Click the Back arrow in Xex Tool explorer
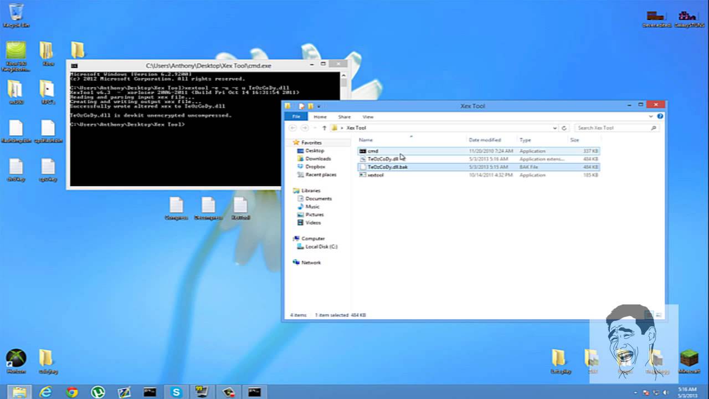The image size is (709, 399). click(292, 128)
